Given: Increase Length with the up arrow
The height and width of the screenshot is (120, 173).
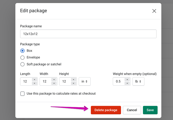Looking at the screenshot, I should [x=35, y=79].
